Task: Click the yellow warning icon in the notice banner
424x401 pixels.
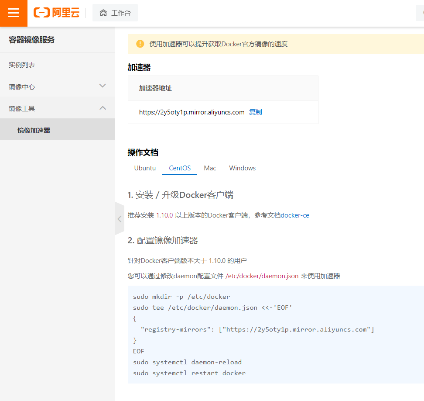Action: (x=140, y=44)
